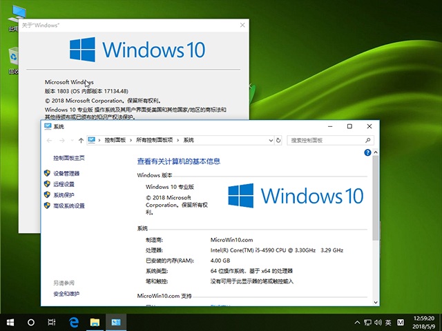
Task: Select the Recycle Bin desktop icon
Action: click(14, 60)
